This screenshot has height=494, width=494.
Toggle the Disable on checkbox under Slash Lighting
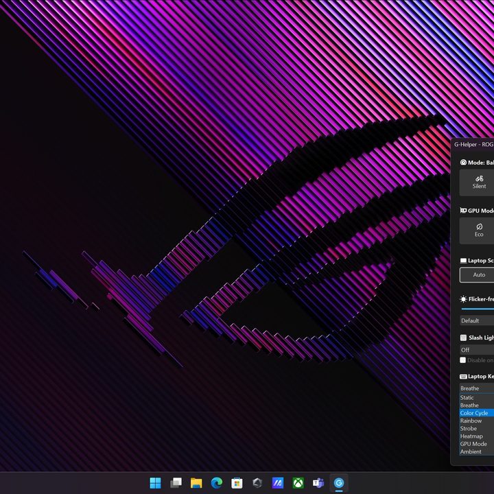click(463, 360)
